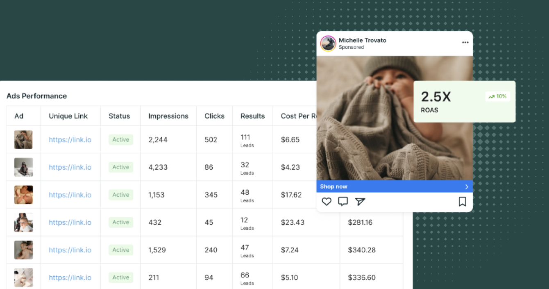Share the post using paper plane icon
This screenshot has width=549, height=289.
click(360, 201)
